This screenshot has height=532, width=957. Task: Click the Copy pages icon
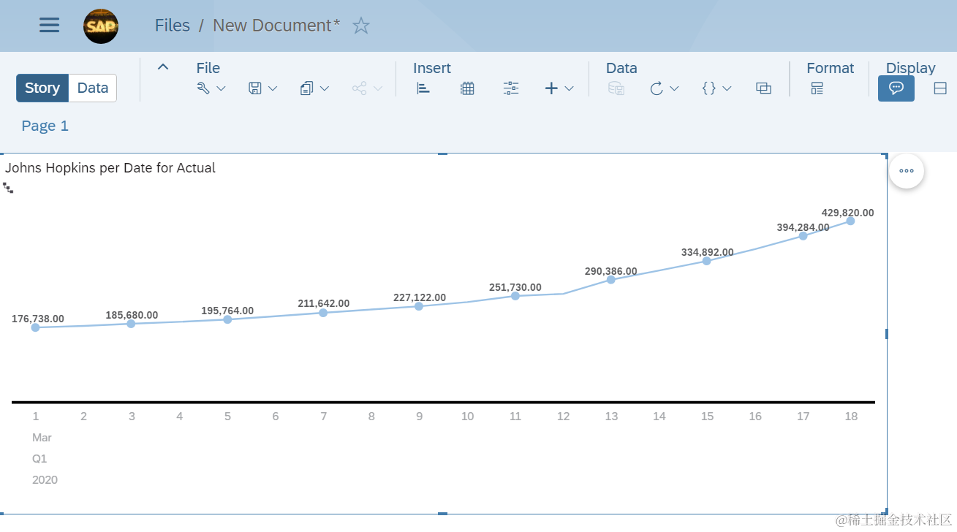point(307,88)
